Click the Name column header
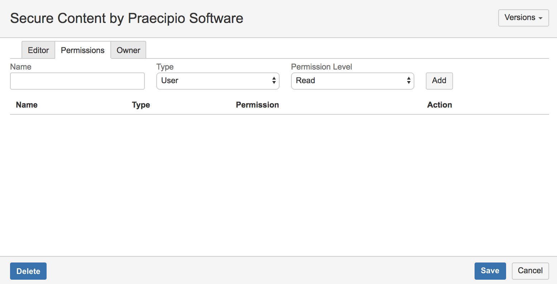 (x=27, y=105)
